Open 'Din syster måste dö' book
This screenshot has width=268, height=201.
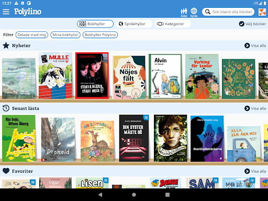click(134, 138)
